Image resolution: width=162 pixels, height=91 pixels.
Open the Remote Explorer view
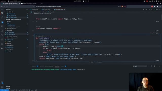pos(2,31)
